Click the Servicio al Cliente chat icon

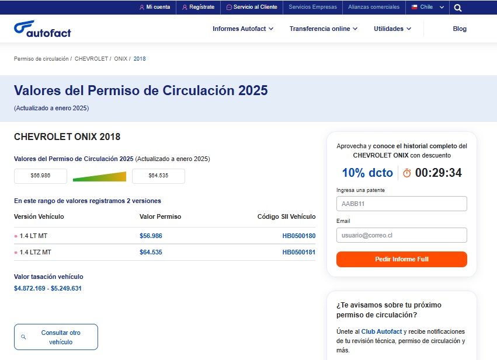coord(229,8)
